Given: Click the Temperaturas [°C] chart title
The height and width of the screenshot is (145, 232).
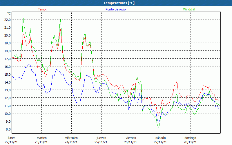Looking at the screenshot, I should tap(119, 3).
